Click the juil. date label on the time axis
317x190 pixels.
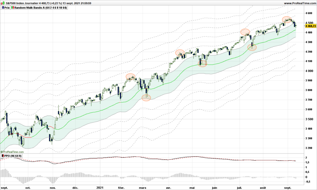coord(240,188)
